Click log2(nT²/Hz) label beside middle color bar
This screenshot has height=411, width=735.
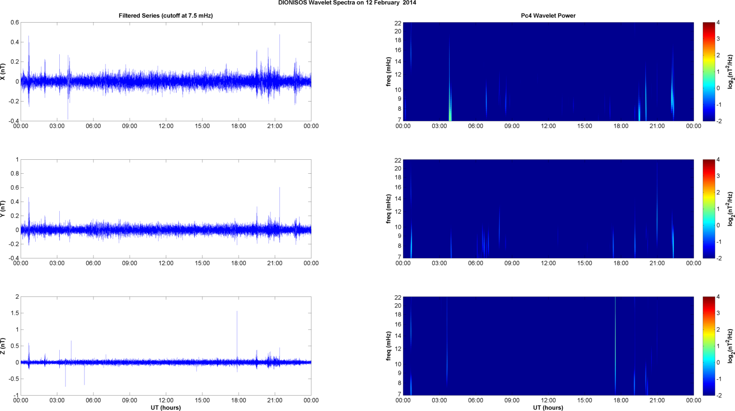click(x=731, y=209)
